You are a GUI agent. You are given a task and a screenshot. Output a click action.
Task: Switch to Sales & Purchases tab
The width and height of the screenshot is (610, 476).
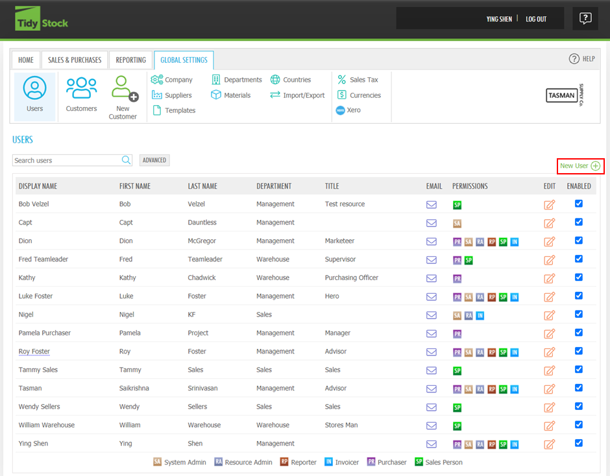coord(75,60)
